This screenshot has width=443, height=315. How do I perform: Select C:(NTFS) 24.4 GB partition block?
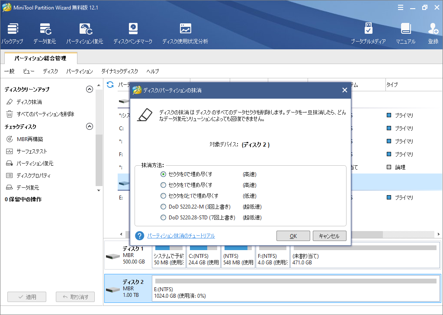tap(203, 256)
